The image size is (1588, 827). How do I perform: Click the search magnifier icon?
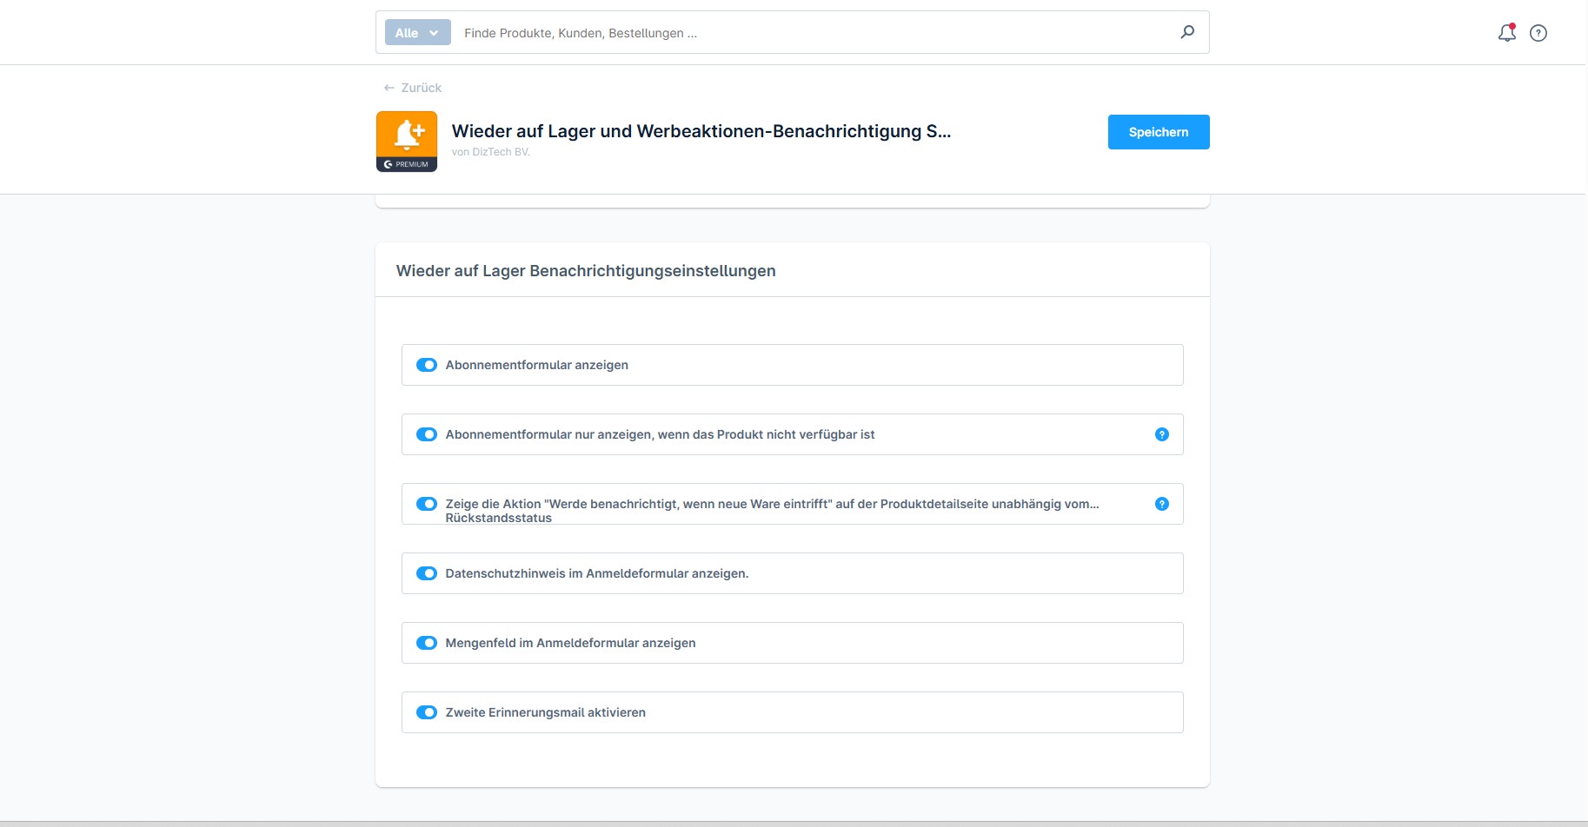click(x=1187, y=32)
